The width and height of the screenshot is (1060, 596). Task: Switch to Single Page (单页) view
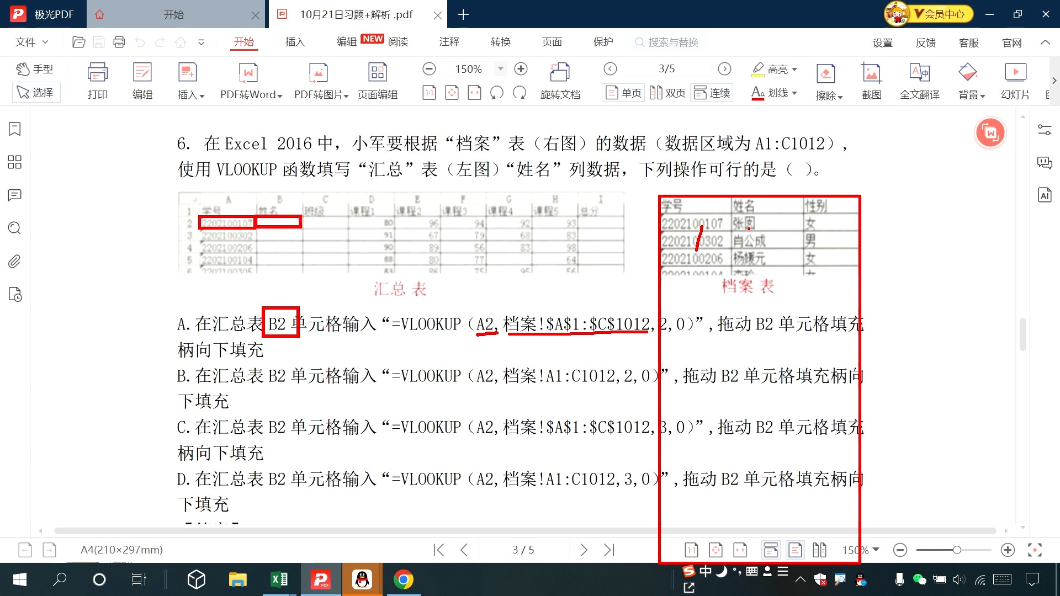(x=624, y=93)
